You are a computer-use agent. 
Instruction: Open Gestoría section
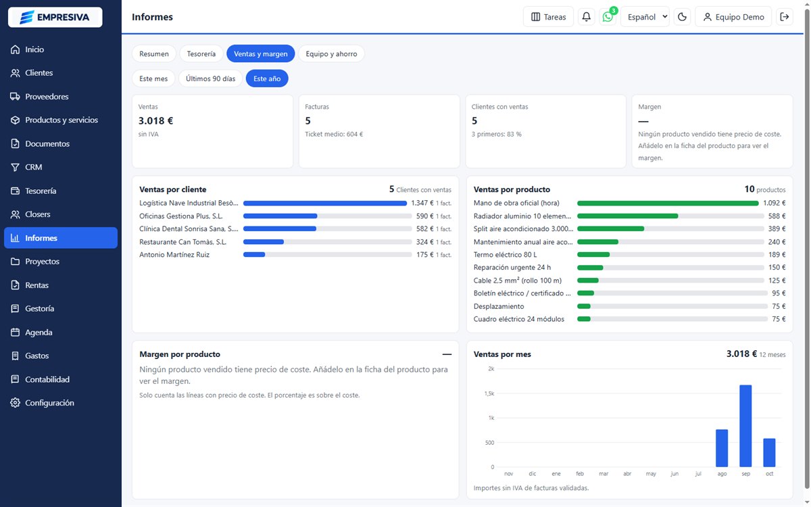(x=61, y=308)
